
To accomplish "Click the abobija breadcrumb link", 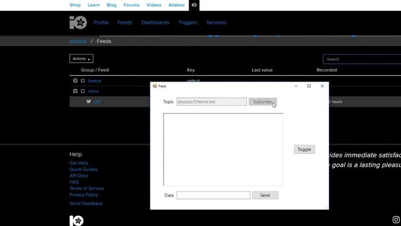I will [x=78, y=41].
